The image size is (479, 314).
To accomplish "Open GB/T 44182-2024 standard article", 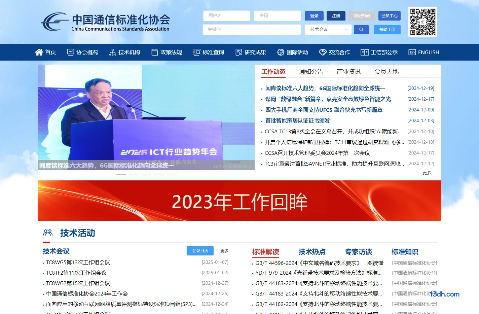I will tap(319, 304).
